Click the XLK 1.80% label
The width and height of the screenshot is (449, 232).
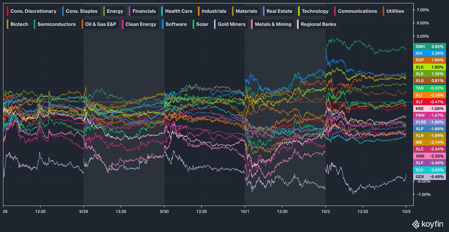click(x=430, y=67)
